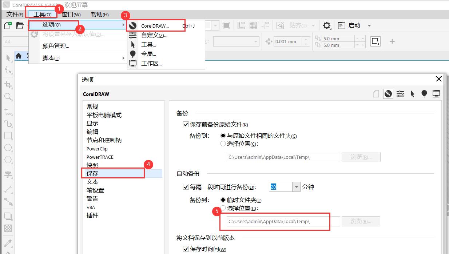Click the Customization sliders icon in dialog header
Screen dimensions: 449x254
click(400, 94)
